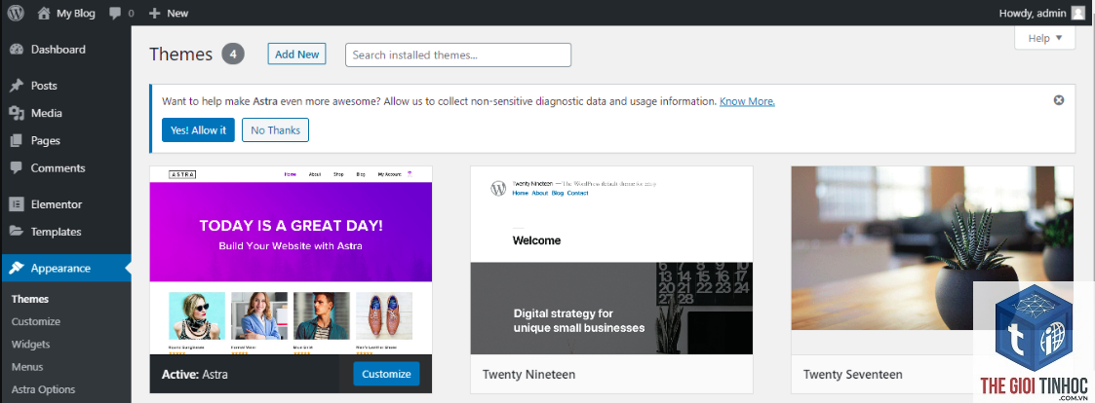Open the Customize submenu item

(x=36, y=321)
